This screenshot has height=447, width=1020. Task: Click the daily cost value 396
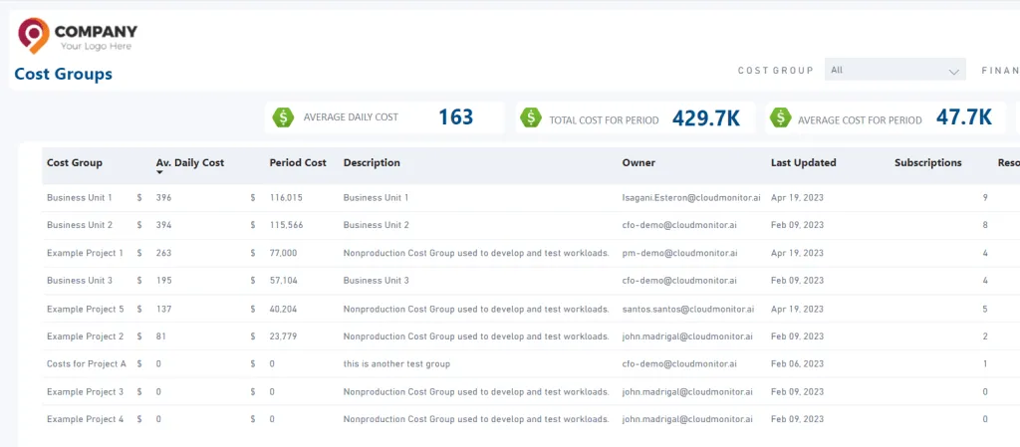click(x=164, y=197)
